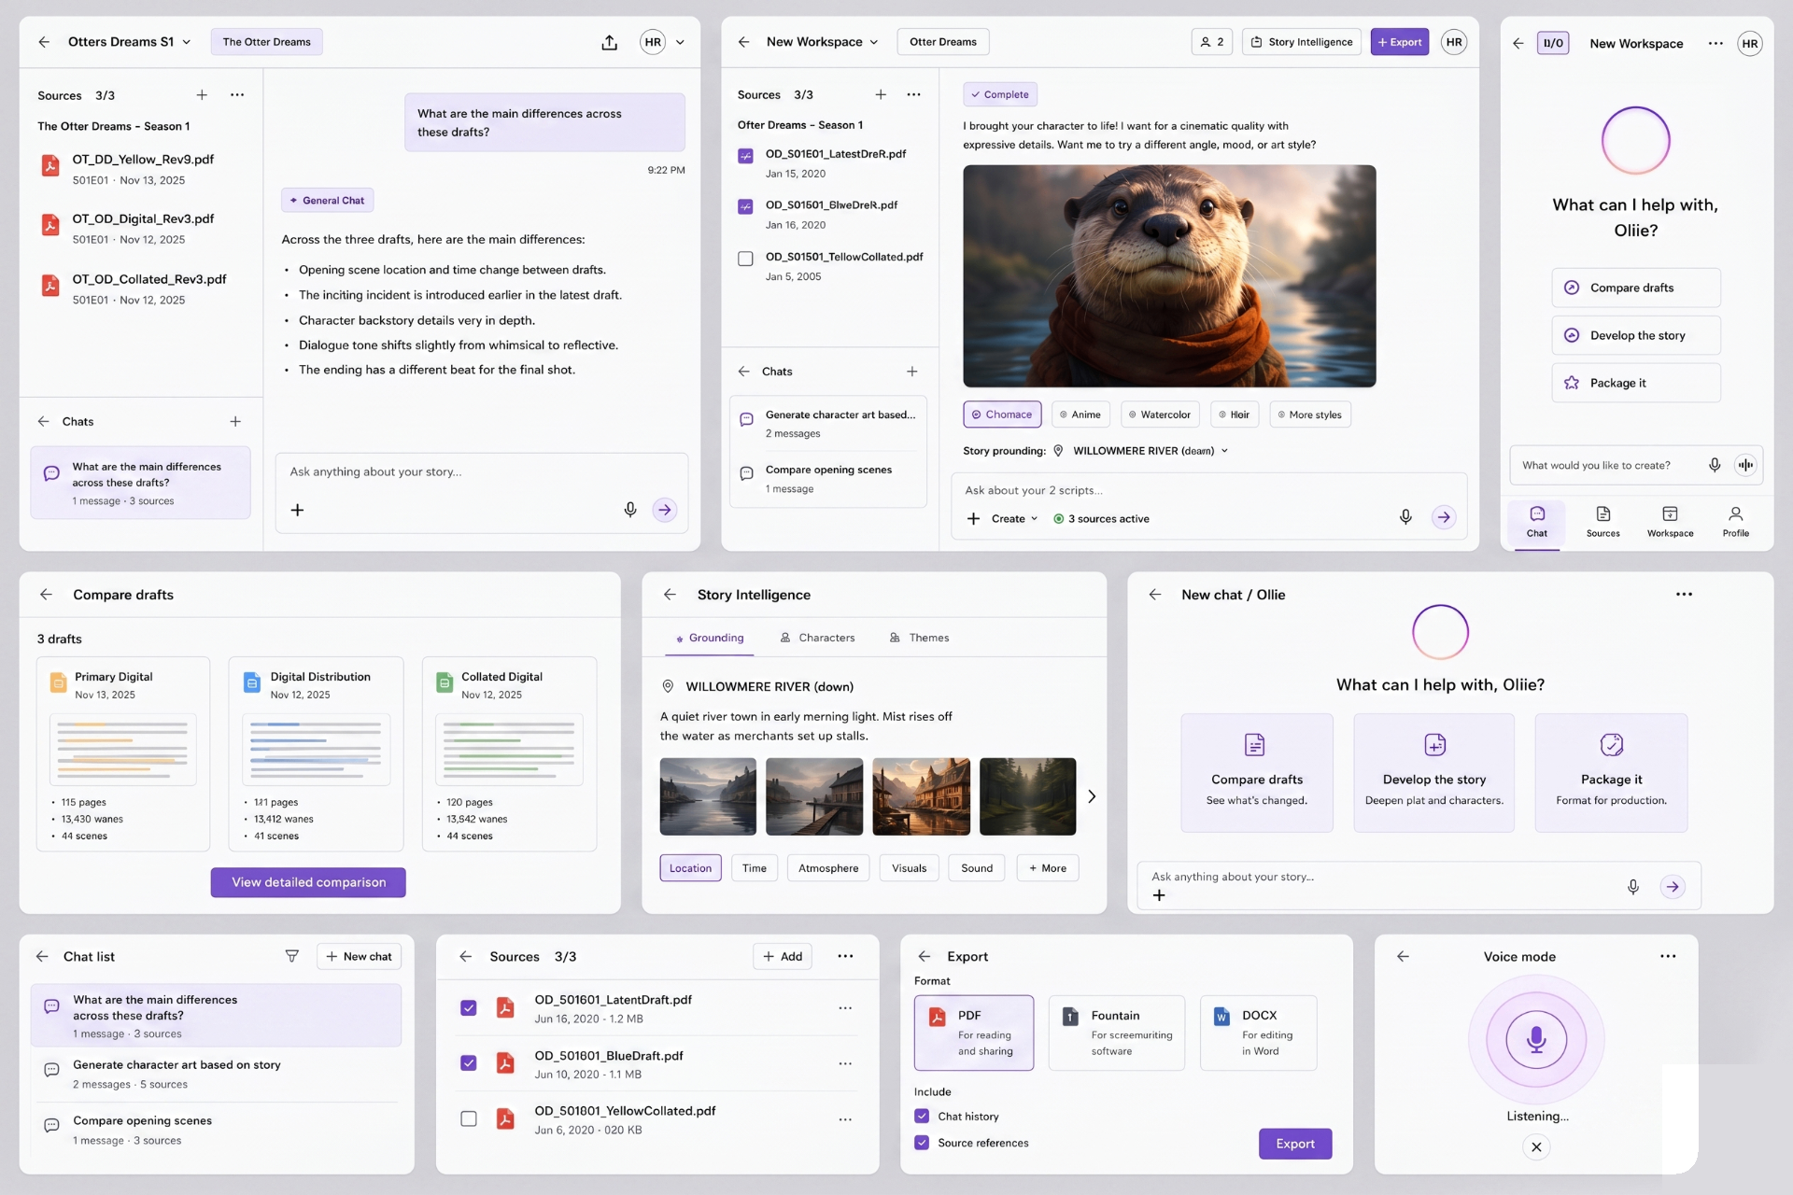The height and width of the screenshot is (1195, 1793).
Task: Open filter icon in Chat list panel
Action: 291,956
